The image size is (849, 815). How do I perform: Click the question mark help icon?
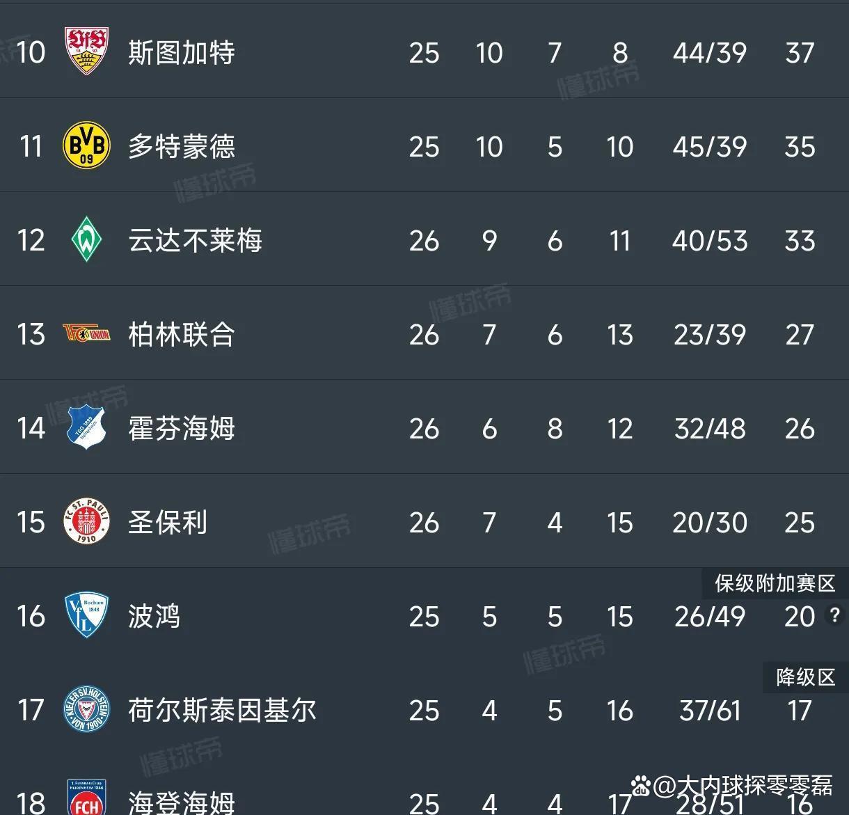[834, 615]
